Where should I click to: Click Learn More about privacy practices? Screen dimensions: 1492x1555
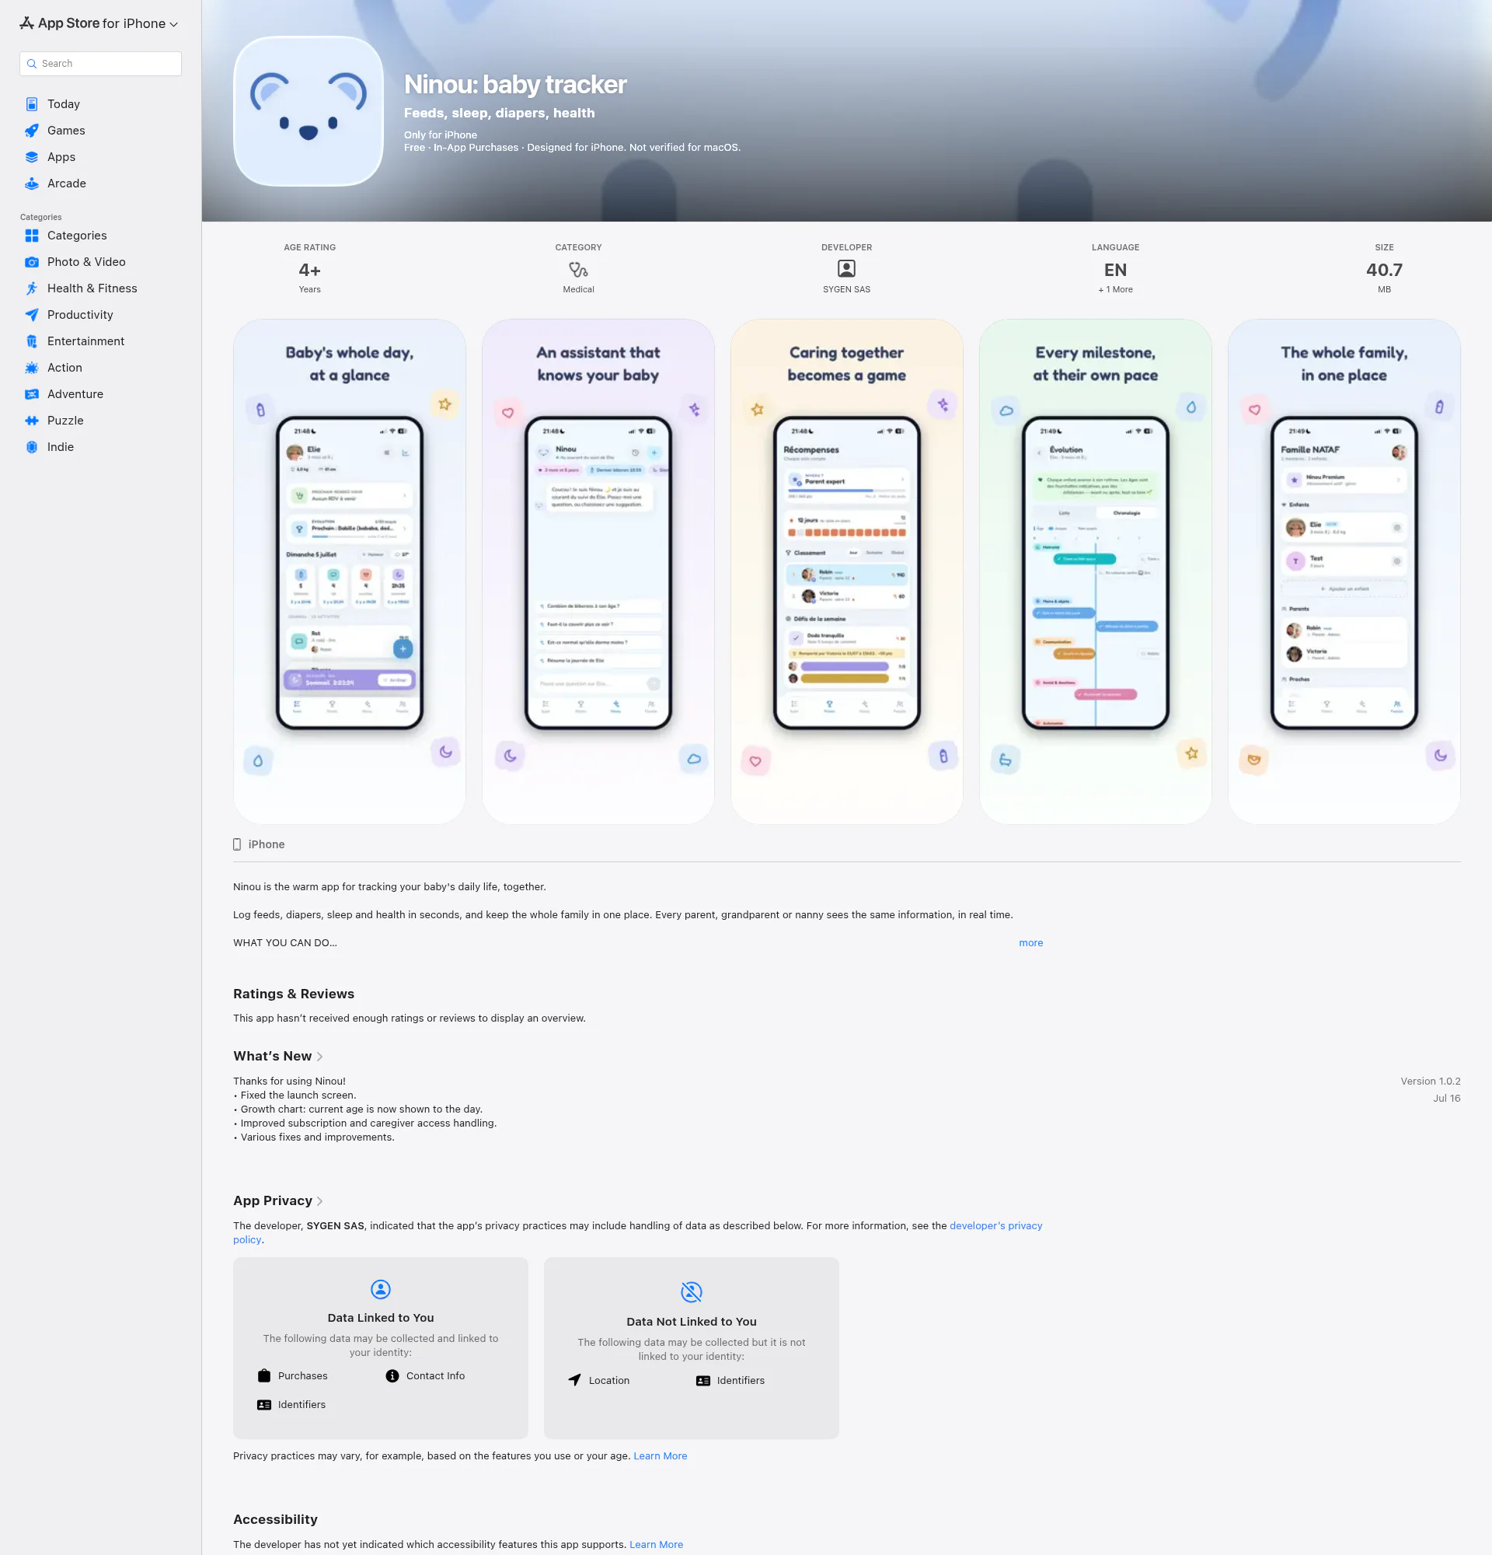(661, 1455)
